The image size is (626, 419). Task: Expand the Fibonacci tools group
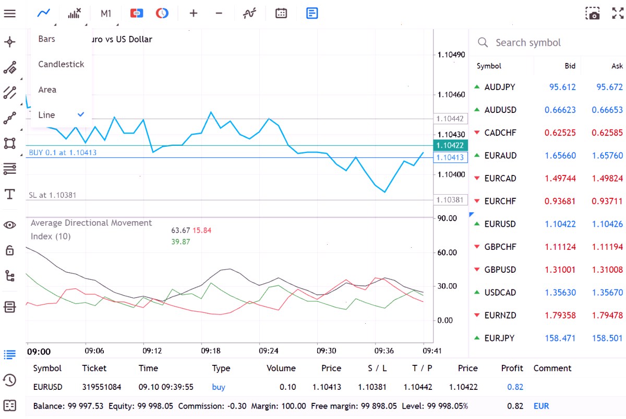(x=9, y=169)
